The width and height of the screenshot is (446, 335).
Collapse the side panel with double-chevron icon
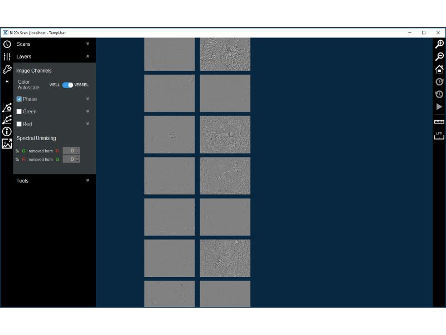[7, 82]
